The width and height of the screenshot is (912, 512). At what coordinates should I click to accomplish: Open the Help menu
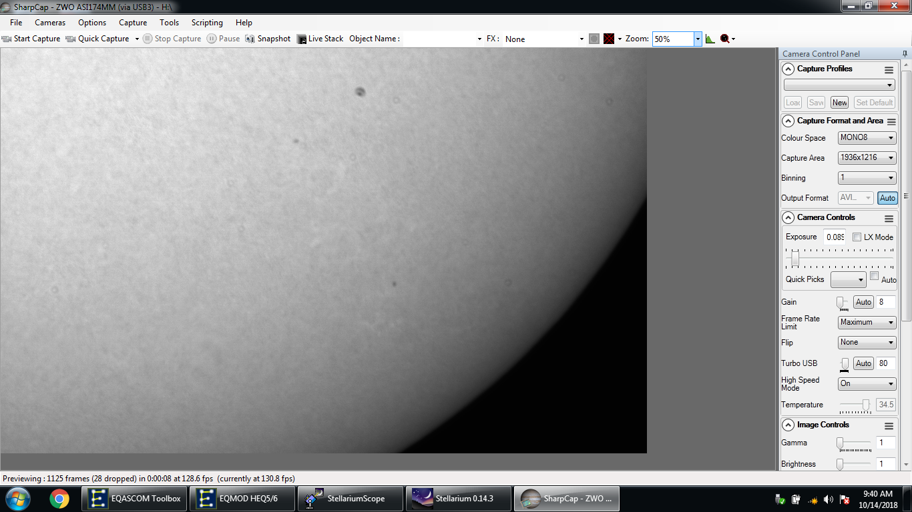point(244,23)
